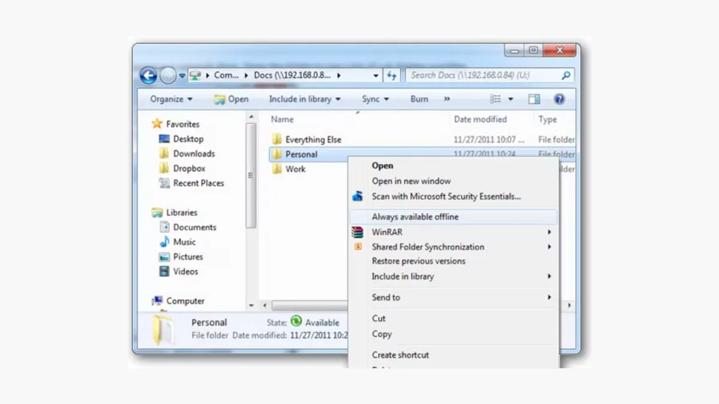Choose Open in new window from the context menu
Viewport: 719px width, 404px height.
[413, 181]
